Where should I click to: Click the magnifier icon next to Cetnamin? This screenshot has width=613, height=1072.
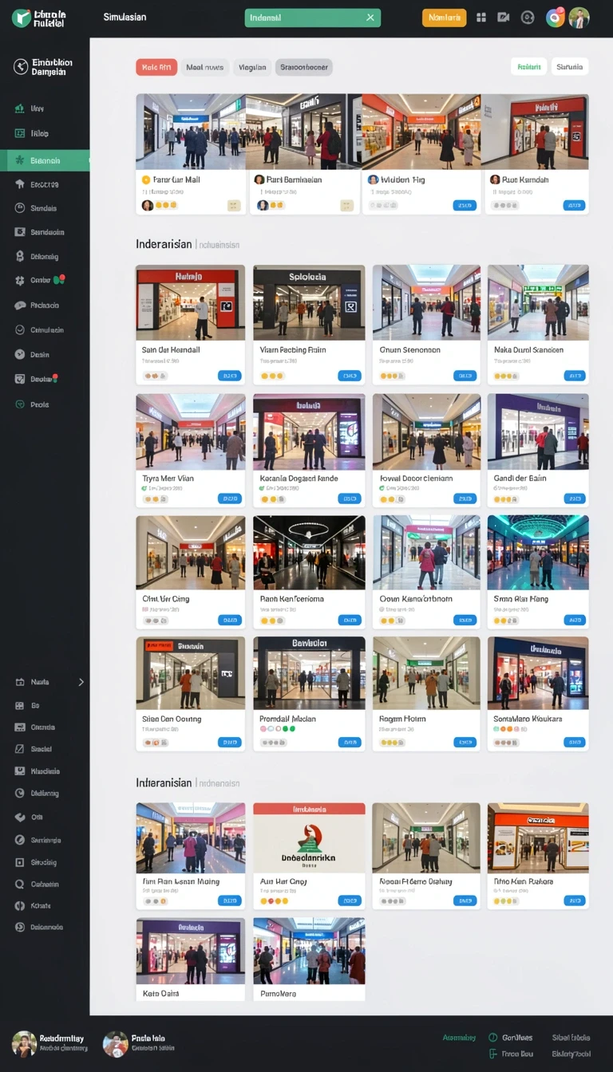20,884
